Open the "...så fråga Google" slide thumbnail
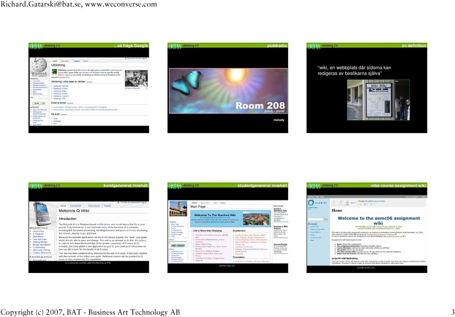 click(89, 88)
